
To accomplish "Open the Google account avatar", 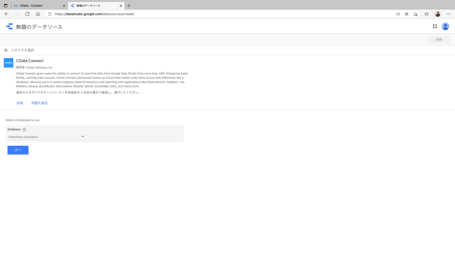I will tap(446, 27).
